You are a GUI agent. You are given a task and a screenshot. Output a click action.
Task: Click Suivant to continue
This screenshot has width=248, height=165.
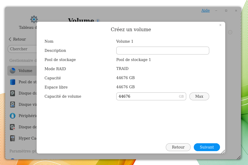click(x=207, y=147)
